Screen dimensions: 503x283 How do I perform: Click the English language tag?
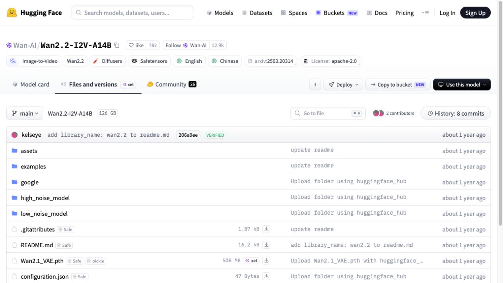189,61
